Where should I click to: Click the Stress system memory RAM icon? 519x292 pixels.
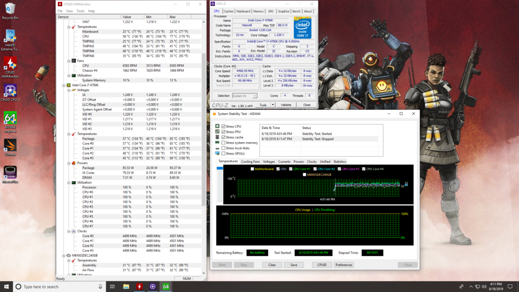[x=217, y=143]
